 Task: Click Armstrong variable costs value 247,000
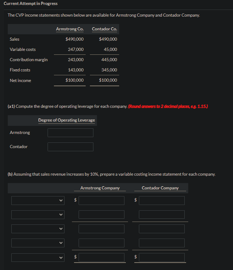click(x=76, y=49)
